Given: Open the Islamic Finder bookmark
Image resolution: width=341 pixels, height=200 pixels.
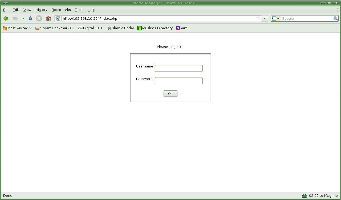Looking at the screenshot, I should tap(120, 28).
